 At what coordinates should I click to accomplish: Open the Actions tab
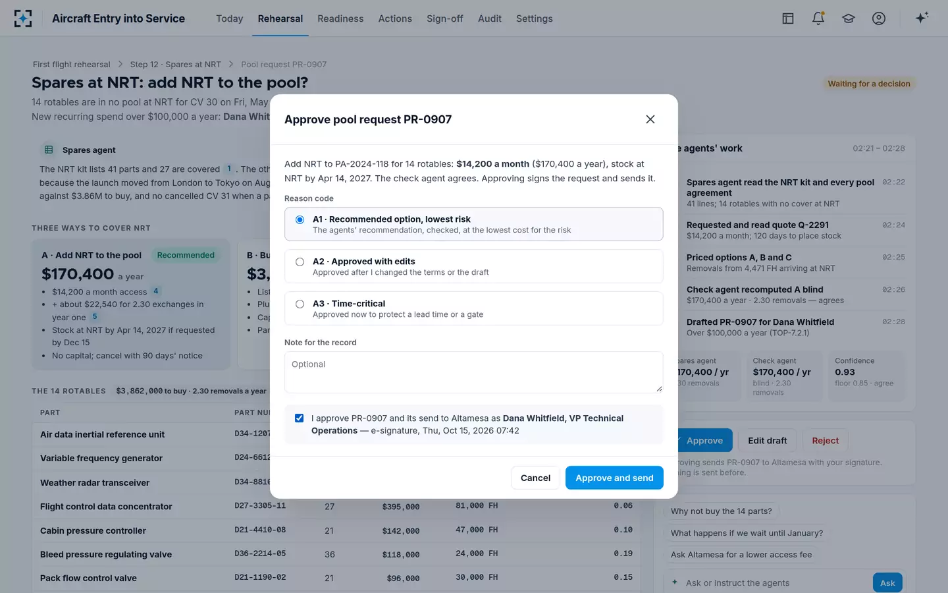(x=395, y=18)
